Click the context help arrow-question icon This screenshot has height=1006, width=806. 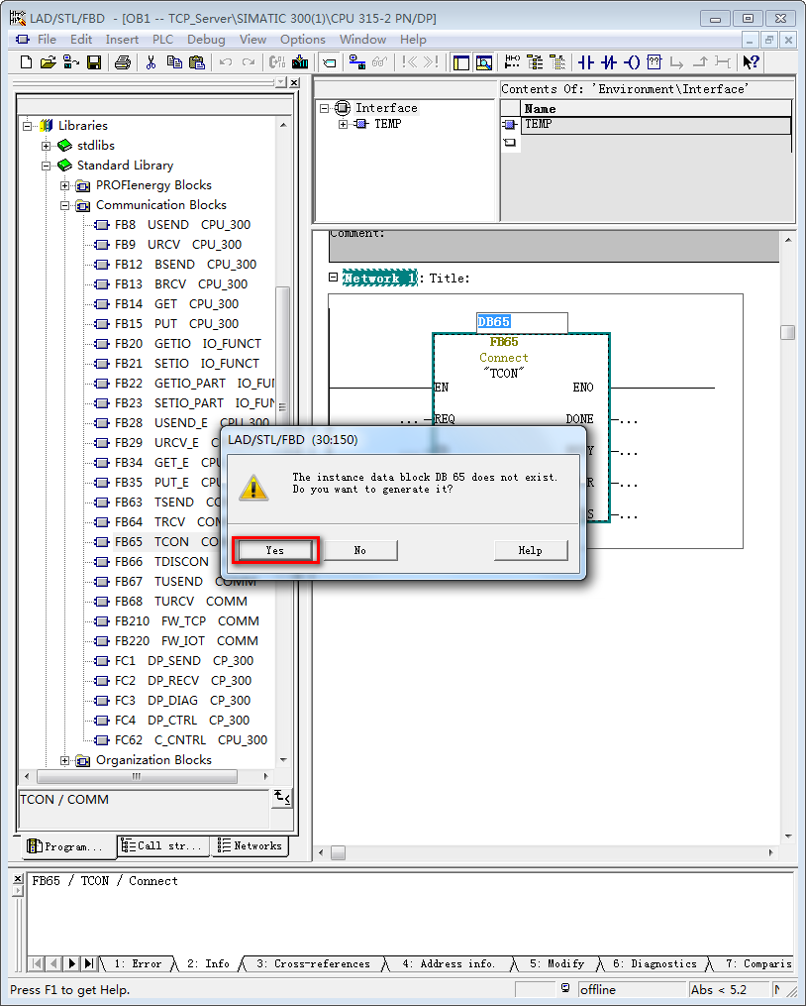pyautogui.click(x=751, y=62)
